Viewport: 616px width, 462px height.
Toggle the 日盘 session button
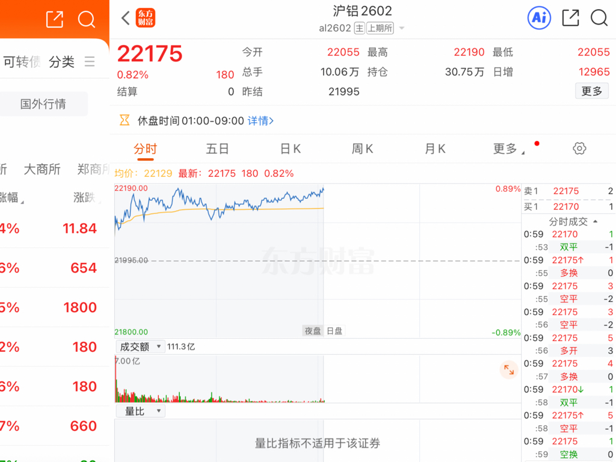[334, 331]
